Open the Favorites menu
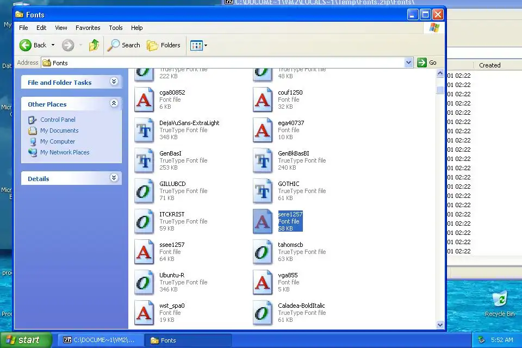This screenshot has height=348, width=522. tap(88, 28)
